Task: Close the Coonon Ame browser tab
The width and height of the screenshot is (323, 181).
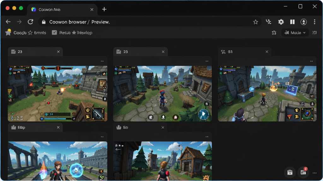Action: 92,10
